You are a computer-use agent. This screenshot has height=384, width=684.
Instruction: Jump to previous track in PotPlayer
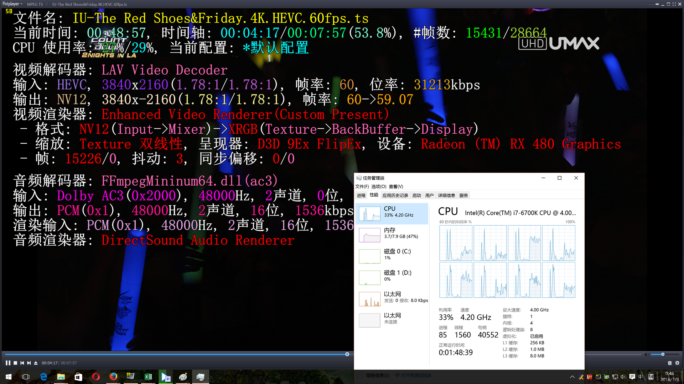[22, 363]
